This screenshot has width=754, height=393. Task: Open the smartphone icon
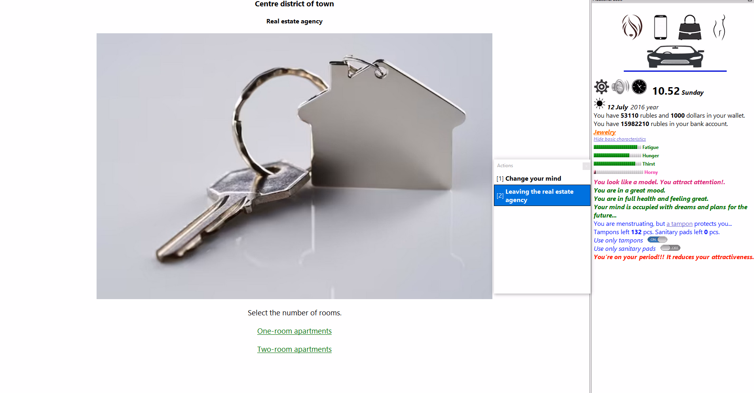[x=661, y=27]
